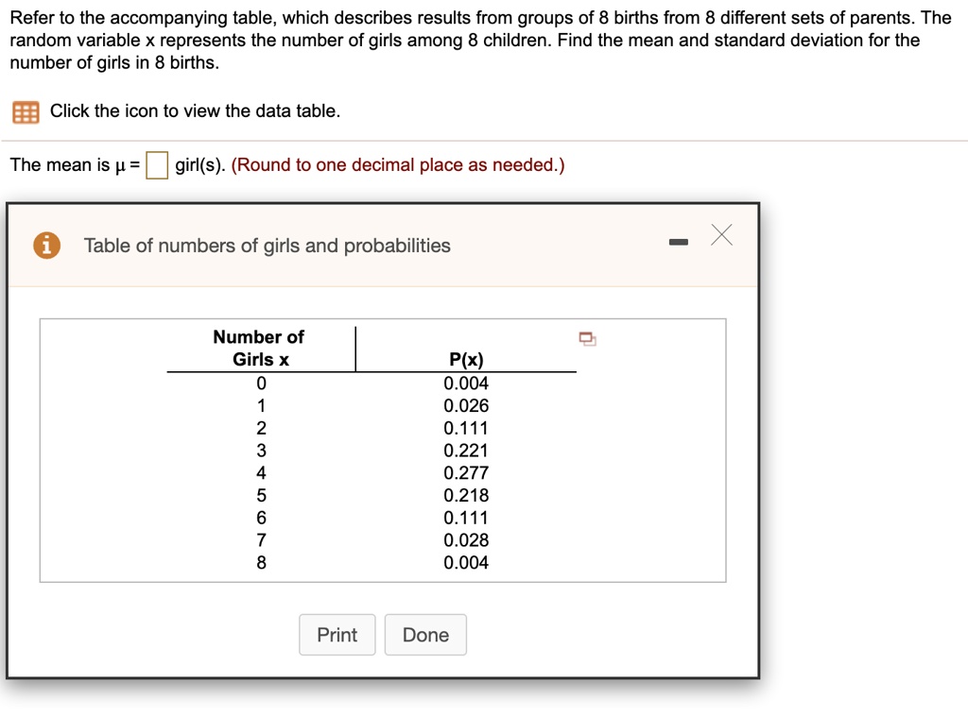Click the circular info badge in the header
This screenshot has height=716, width=968.
46,245
